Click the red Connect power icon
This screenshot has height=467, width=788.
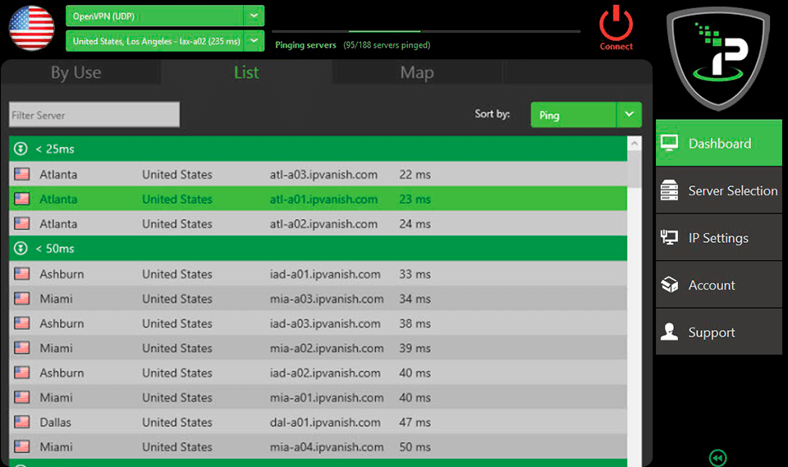pyautogui.click(x=616, y=25)
